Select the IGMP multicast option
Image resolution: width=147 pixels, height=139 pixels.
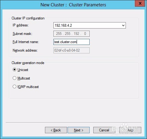[x=14, y=86]
